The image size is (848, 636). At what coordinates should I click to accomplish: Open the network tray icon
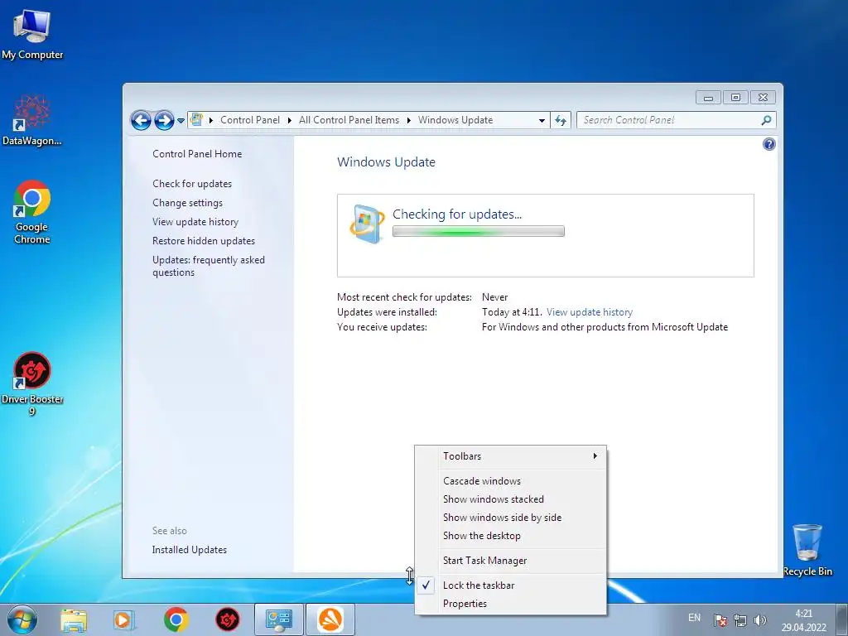(x=740, y=620)
